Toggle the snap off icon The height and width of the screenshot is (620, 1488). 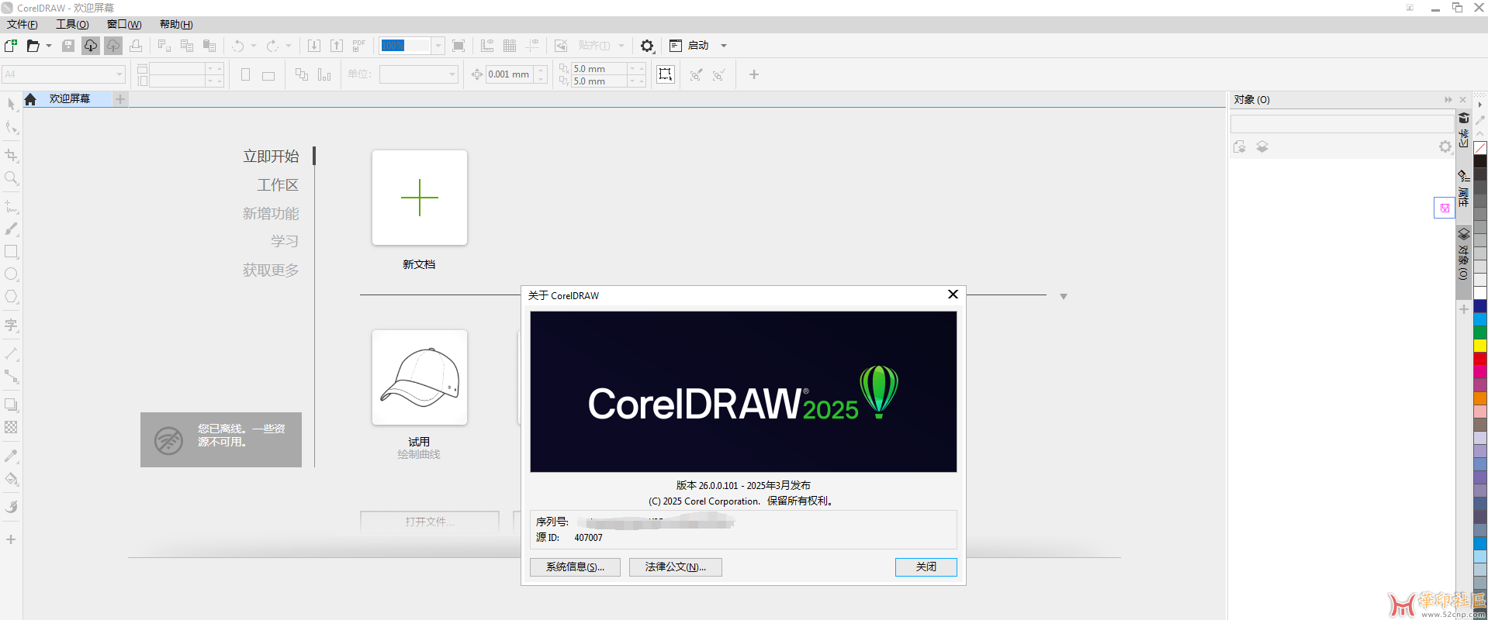(561, 46)
